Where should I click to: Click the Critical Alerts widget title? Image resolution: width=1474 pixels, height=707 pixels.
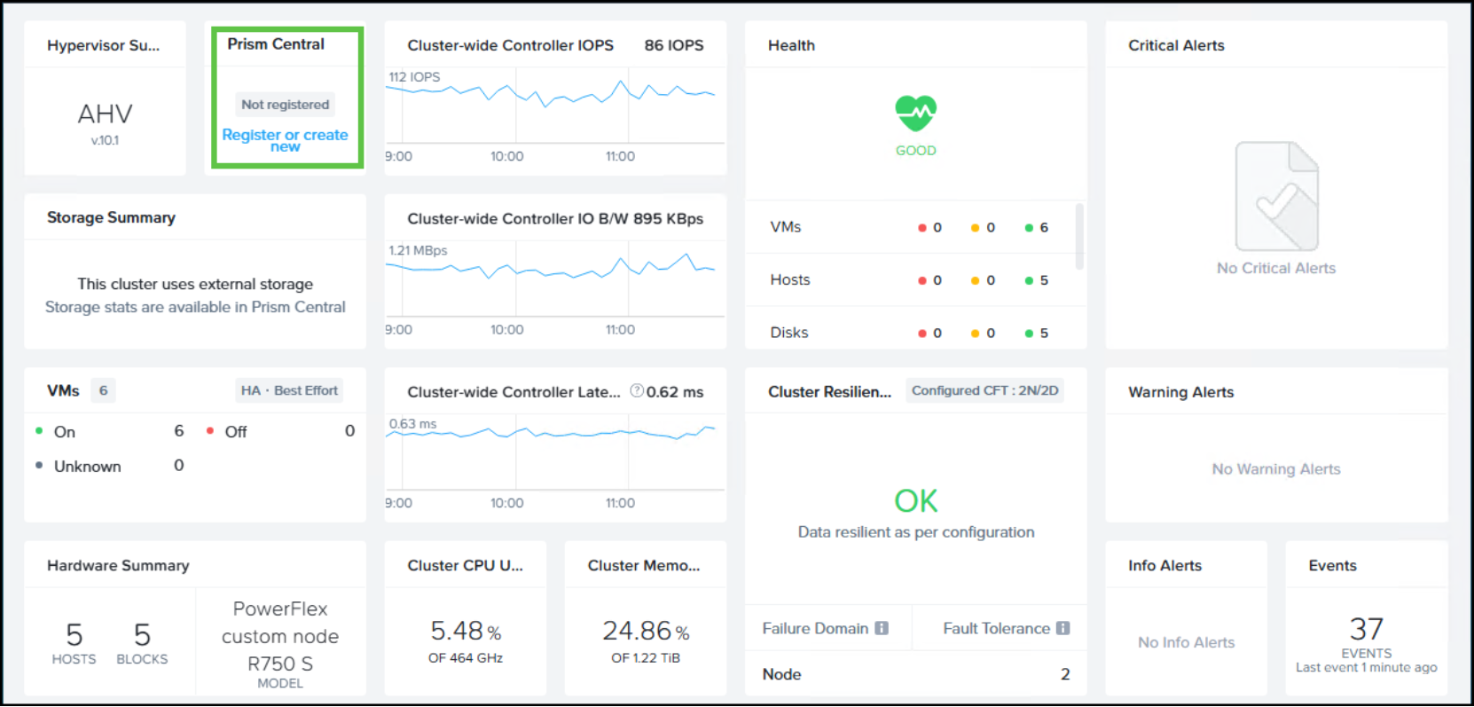(1176, 45)
